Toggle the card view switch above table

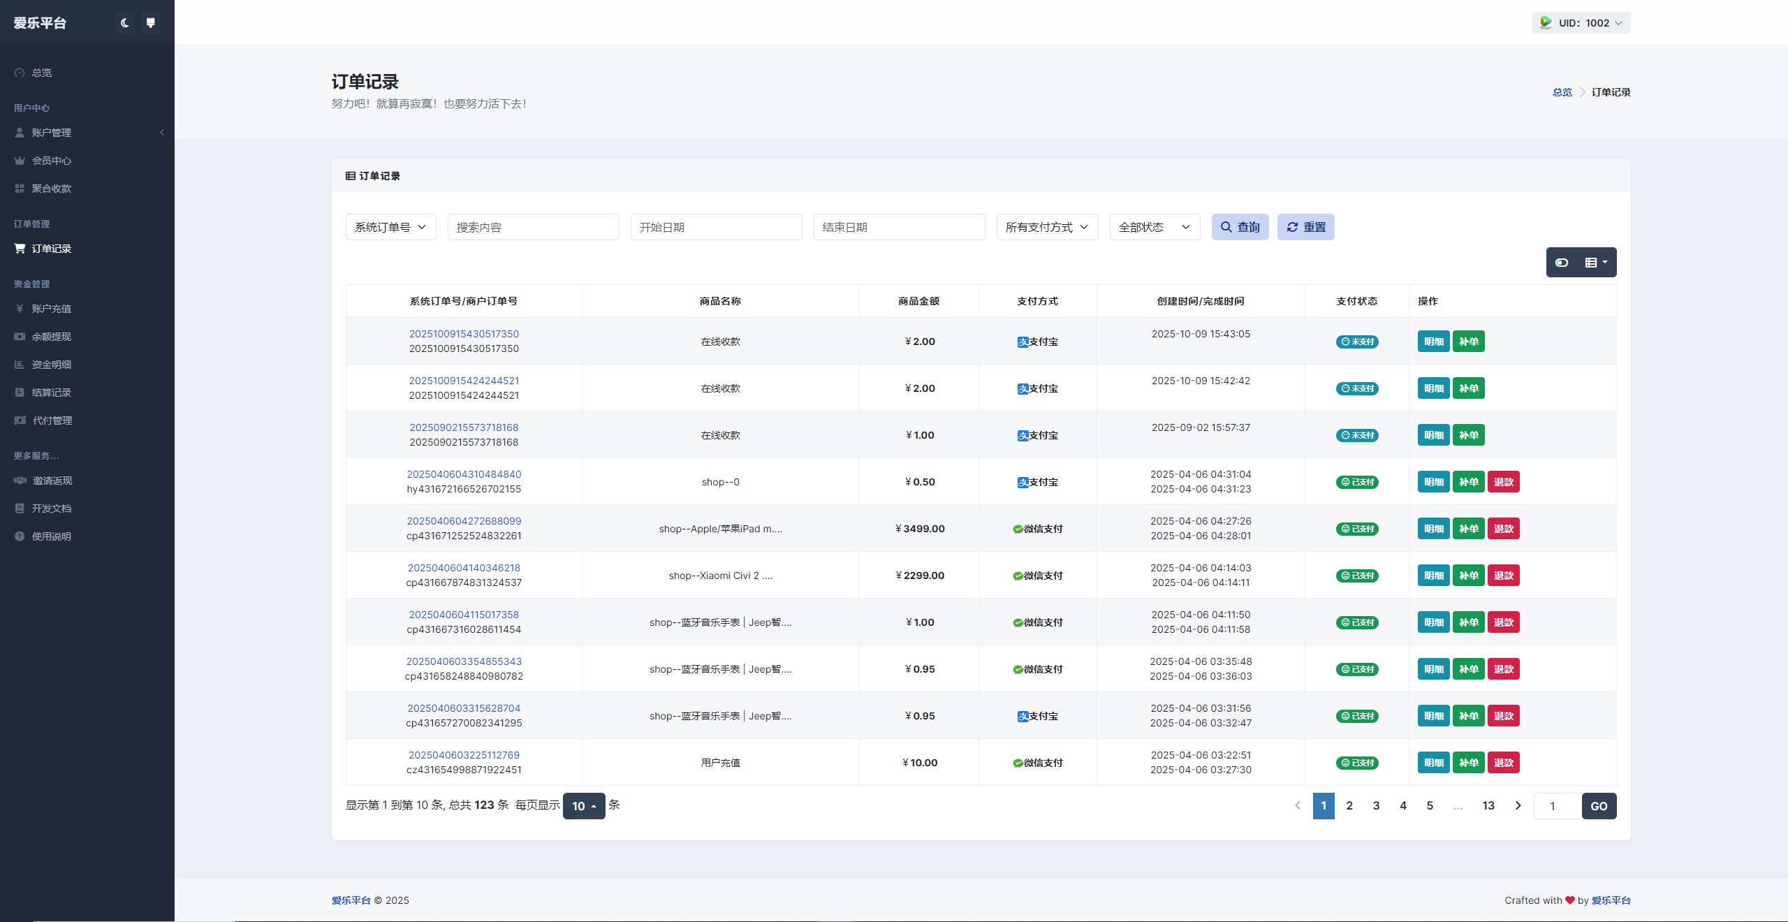(1562, 263)
